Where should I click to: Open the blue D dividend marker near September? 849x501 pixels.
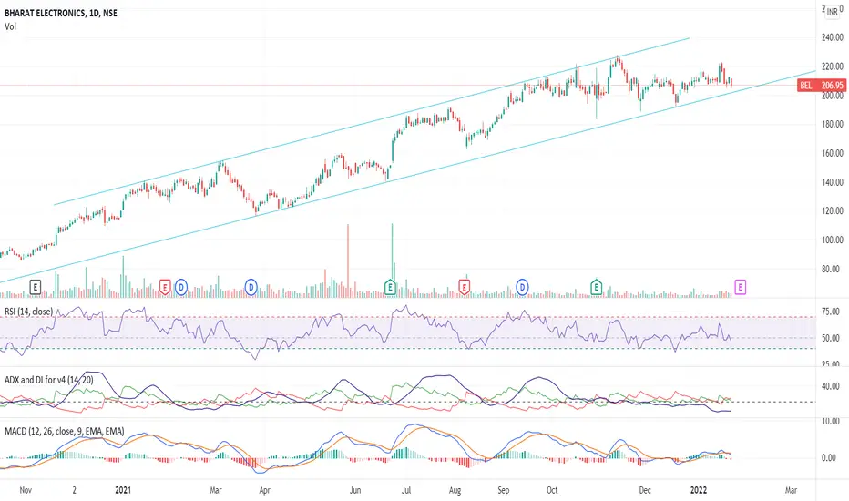point(522,287)
